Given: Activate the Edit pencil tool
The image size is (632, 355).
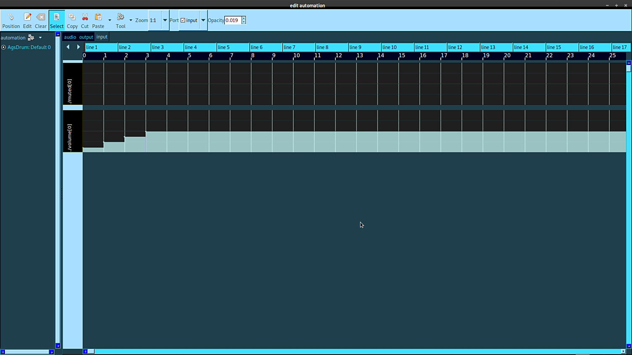Looking at the screenshot, I should click(x=27, y=20).
